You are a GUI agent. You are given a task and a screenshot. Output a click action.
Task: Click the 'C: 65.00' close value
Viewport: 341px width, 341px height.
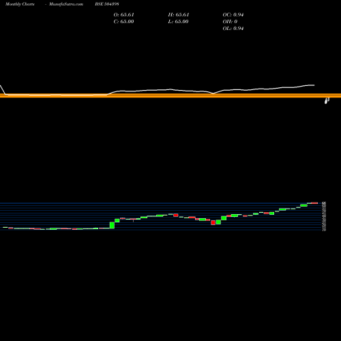(x=123, y=22)
